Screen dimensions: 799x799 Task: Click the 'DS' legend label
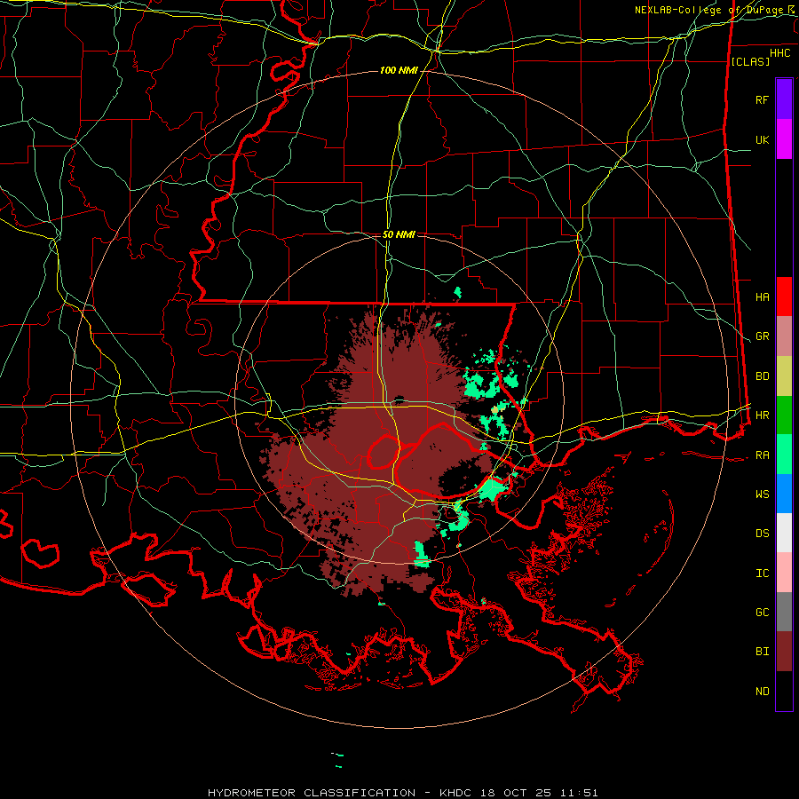(762, 534)
